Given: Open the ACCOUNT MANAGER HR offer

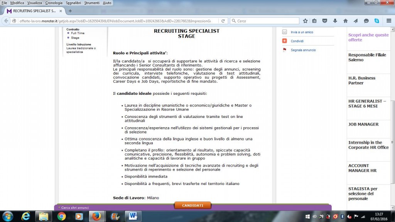Looking at the screenshot, I should 362,168.
